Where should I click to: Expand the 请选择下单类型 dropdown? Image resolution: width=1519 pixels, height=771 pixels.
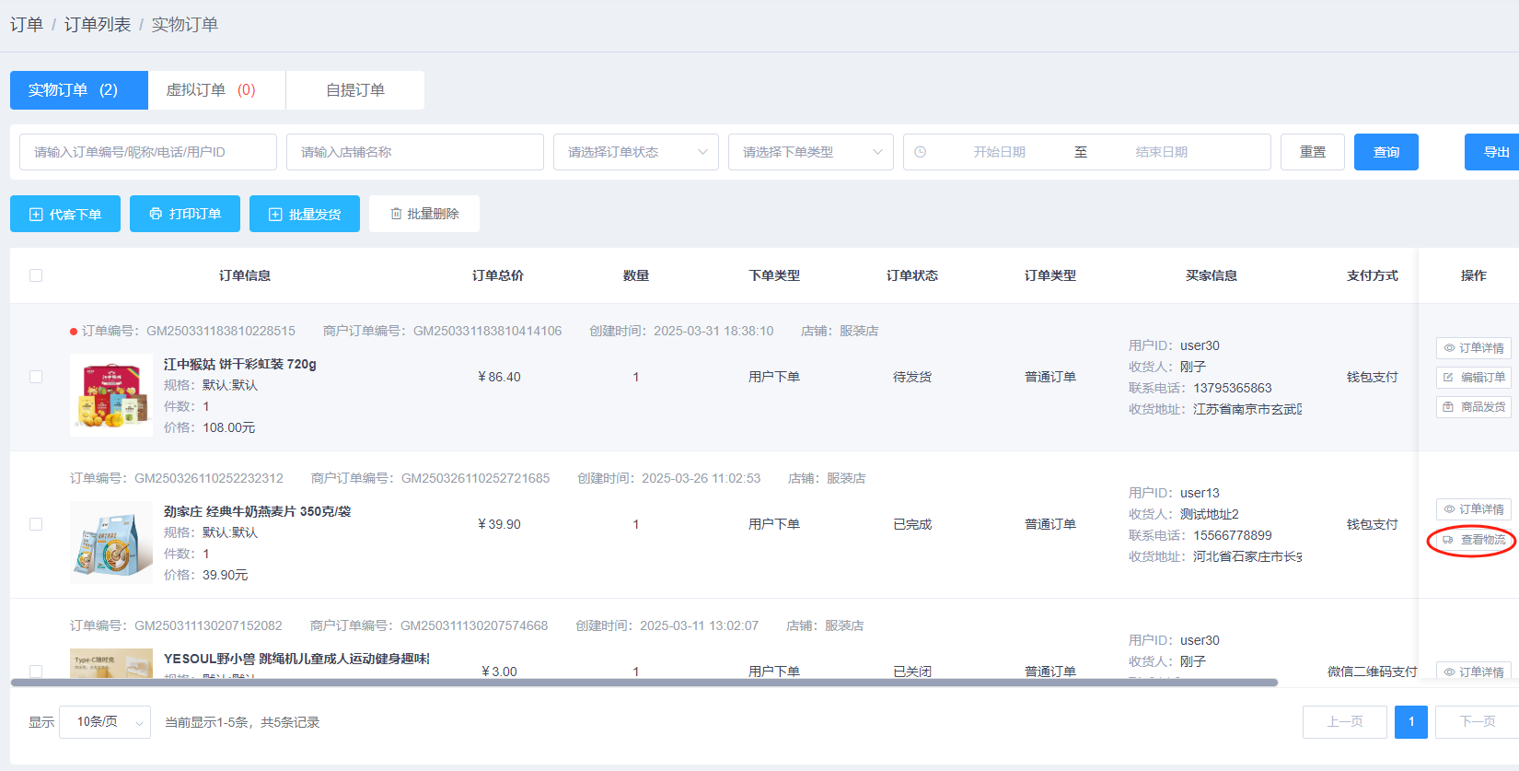810,152
